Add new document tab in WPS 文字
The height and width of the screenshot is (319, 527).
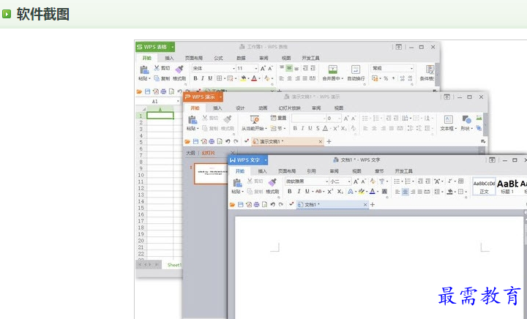point(373,204)
